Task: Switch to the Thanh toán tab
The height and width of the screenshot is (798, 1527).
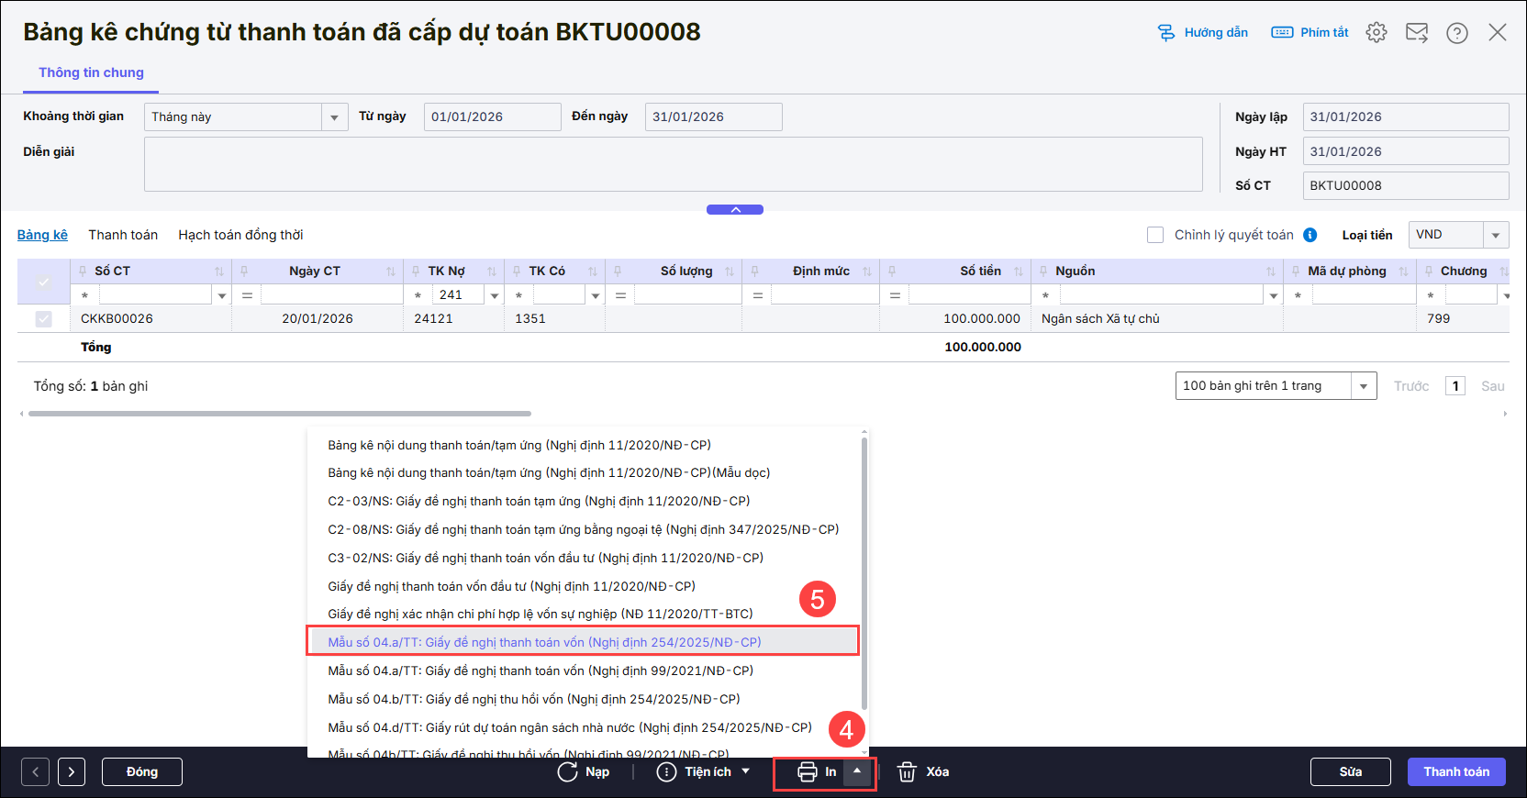Action: pyautogui.click(x=123, y=235)
